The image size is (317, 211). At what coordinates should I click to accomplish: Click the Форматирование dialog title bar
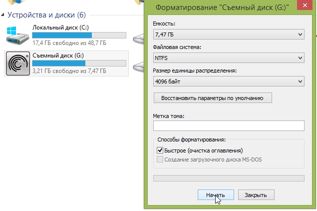222,7
